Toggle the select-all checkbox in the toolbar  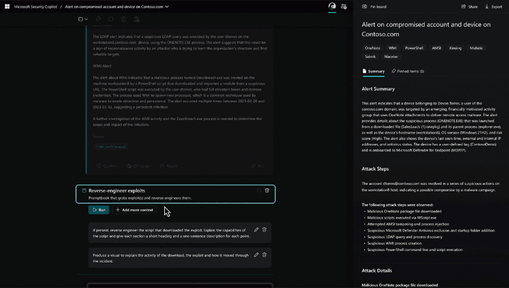pyautogui.click(x=81, y=19)
